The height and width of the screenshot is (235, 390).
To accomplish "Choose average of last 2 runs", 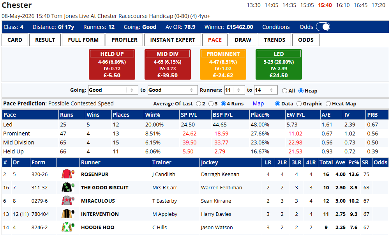I will point(198,104).
